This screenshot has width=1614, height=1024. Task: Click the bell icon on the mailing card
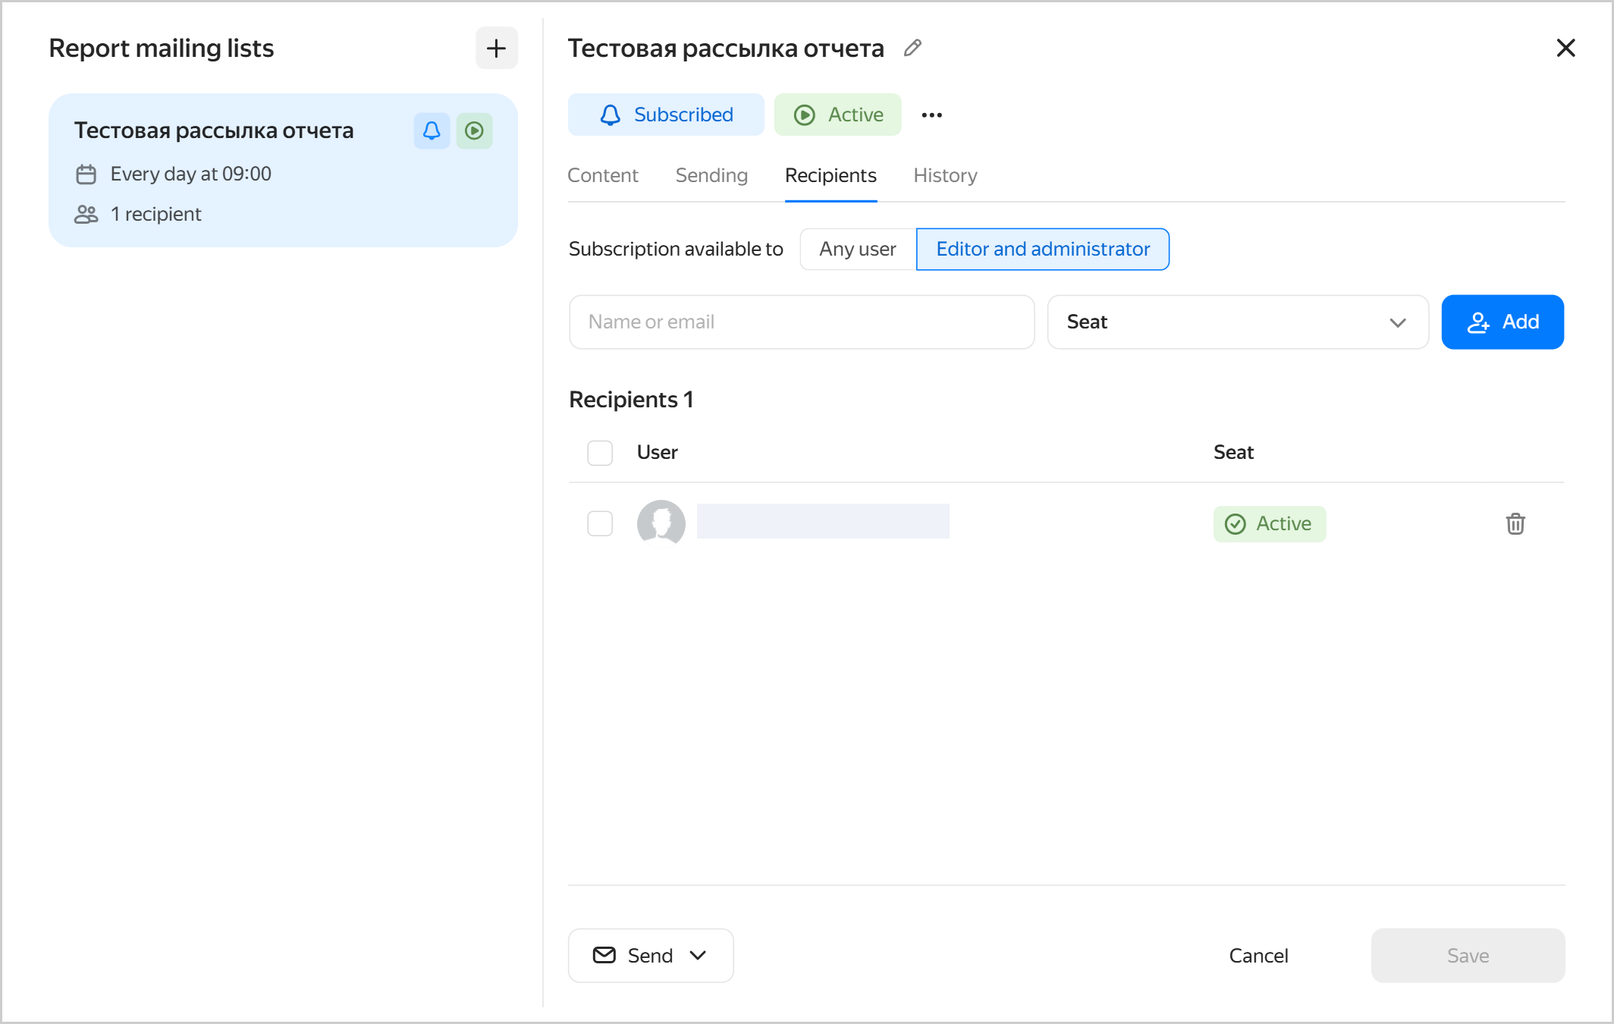(x=432, y=131)
